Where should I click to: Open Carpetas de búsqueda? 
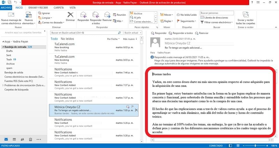pyautogui.click(x=16, y=90)
